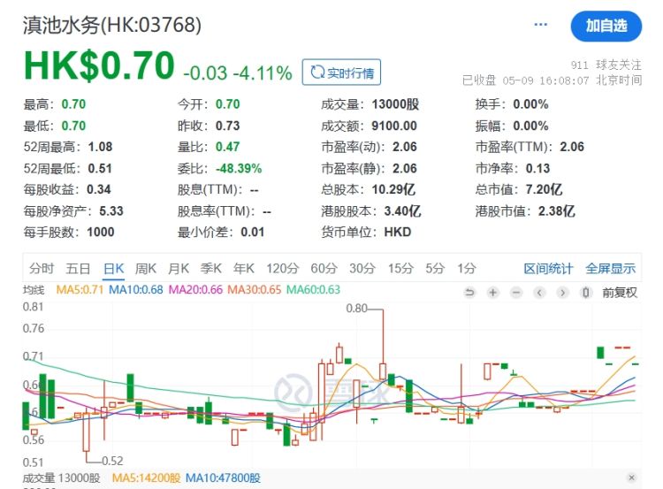Switch to the 30分 chart tab
This screenshot has width=663, height=489.
tap(362, 268)
